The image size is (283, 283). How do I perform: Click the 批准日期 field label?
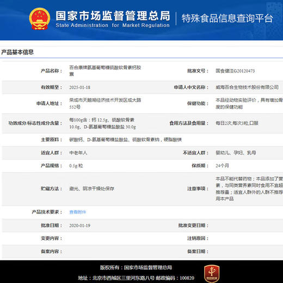pyautogui.click(x=51, y=225)
